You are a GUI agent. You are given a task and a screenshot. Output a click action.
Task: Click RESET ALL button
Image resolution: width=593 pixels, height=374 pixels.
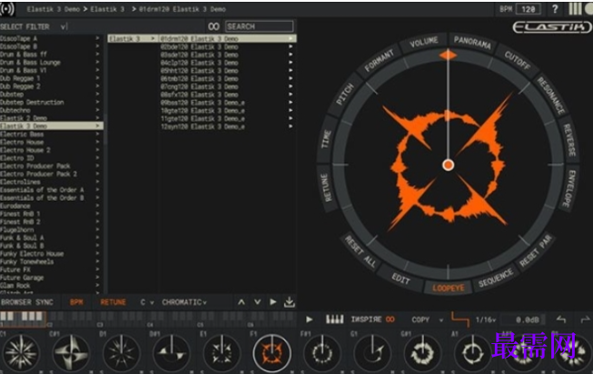pyautogui.click(x=361, y=251)
